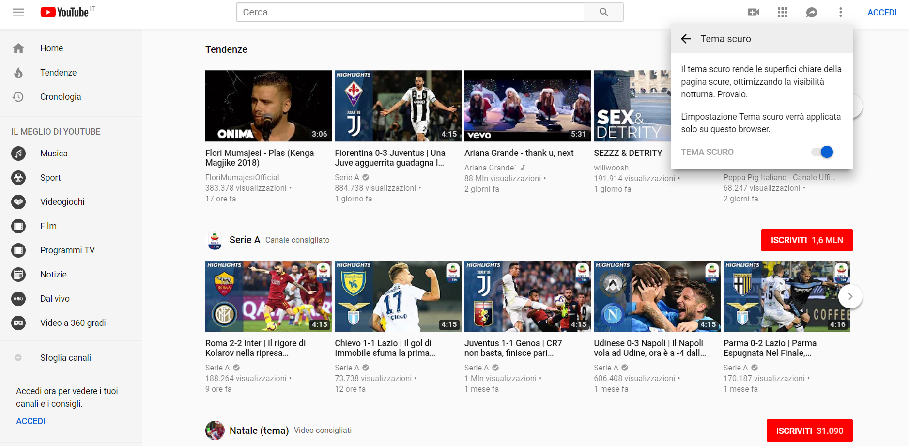The width and height of the screenshot is (909, 446).
Task: Subscribe to Serie A with ISCRIVITI button
Action: click(x=806, y=240)
